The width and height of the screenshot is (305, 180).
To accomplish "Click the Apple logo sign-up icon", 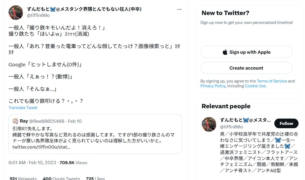I will (x=225, y=52).
